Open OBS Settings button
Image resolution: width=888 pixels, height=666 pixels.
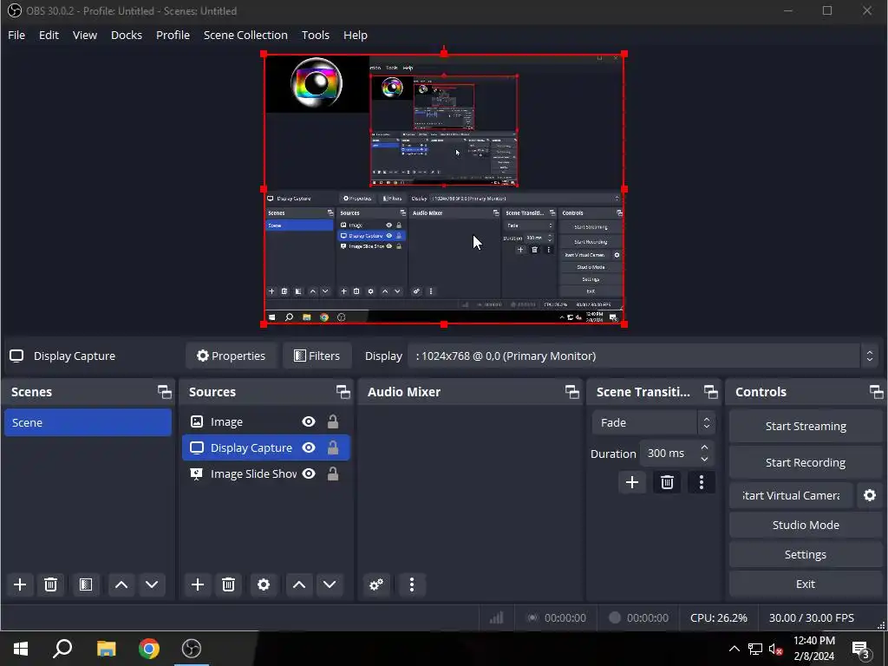pyautogui.click(x=806, y=554)
